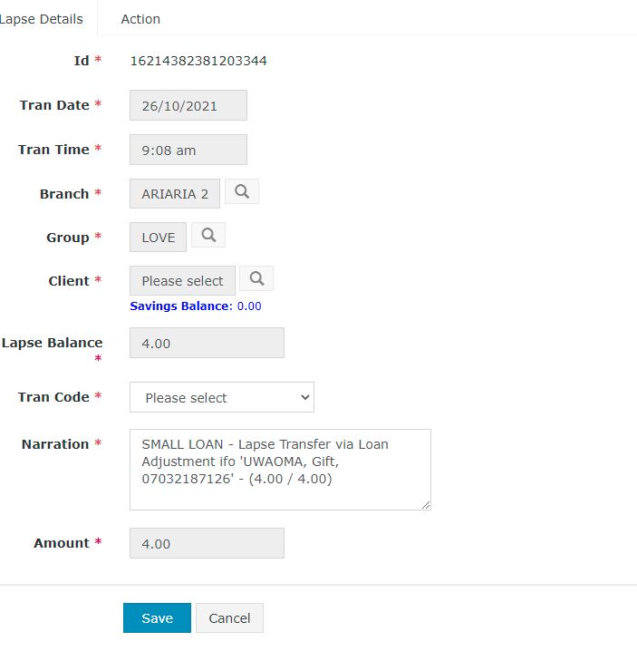The width and height of the screenshot is (637, 651).
Task: Save the lapse transaction
Action: (x=157, y=618)
